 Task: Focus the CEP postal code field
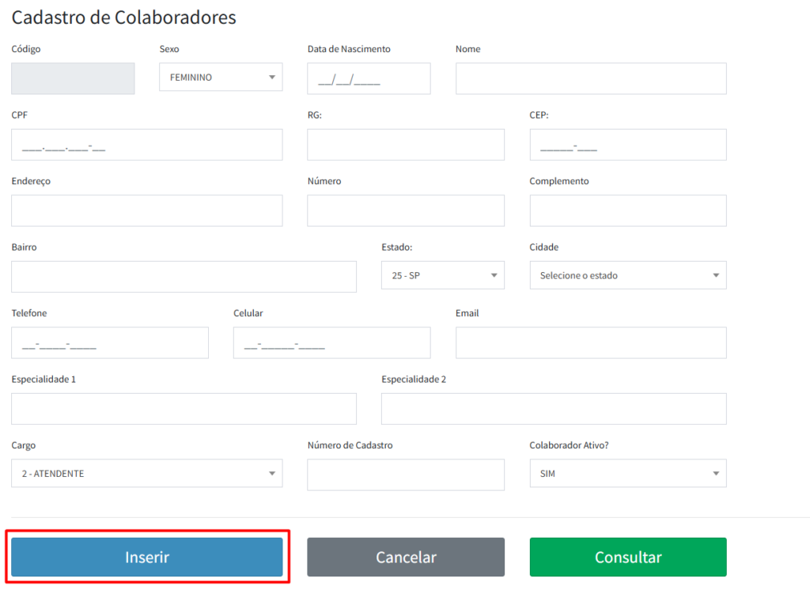[x=627, y=145]
